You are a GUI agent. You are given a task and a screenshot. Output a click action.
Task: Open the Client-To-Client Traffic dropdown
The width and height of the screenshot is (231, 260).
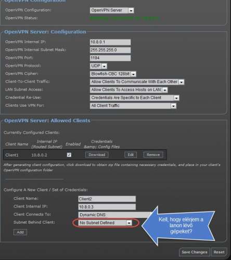tap(137, 82)
